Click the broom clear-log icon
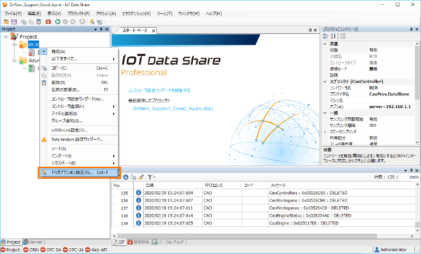 (x=141, y=177)
